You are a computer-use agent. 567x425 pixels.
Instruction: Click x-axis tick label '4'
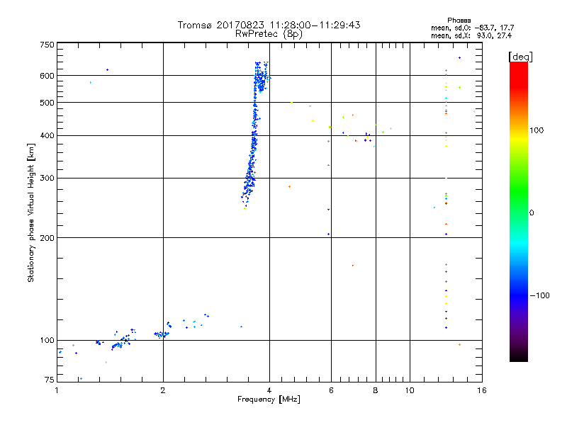click(x=269, y=390)
